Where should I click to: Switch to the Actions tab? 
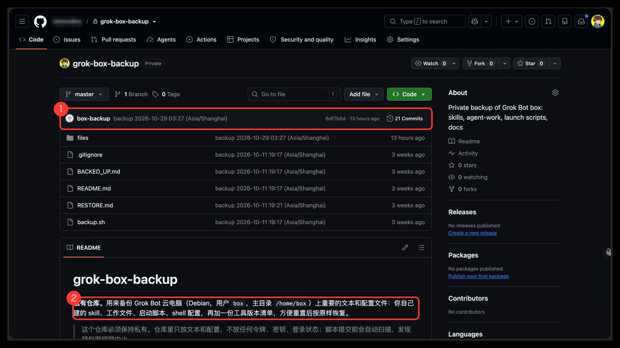click(x=202, y=40)
